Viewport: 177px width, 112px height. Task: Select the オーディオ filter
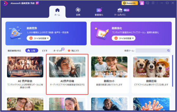click(x=58, y=51)
